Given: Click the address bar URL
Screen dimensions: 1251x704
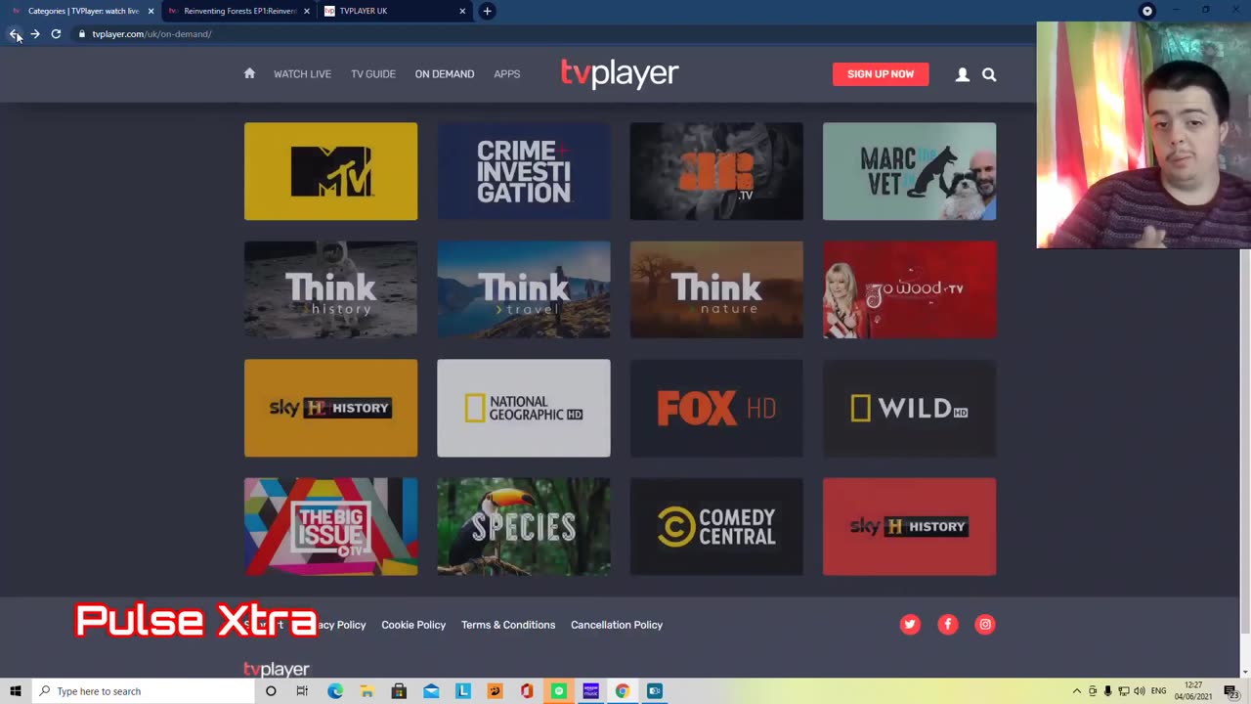Looking at the screenshot, I should [x=151, y=34].
